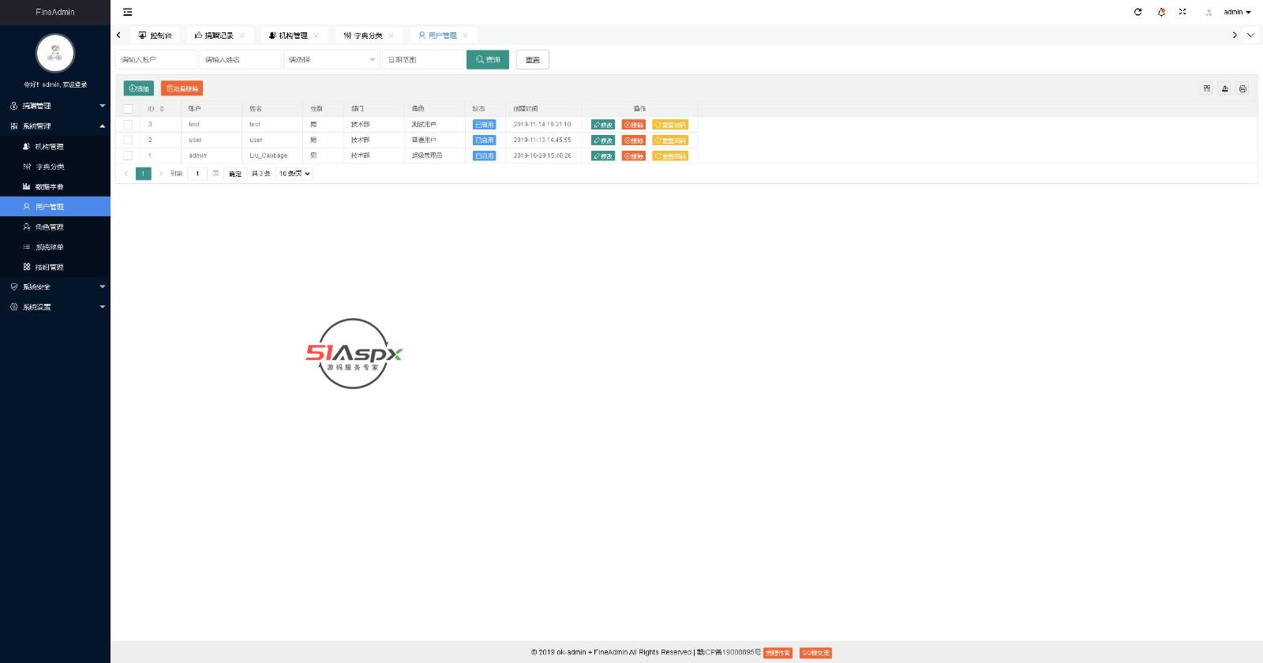Click the QQ群交流 footer button

pyautogui.click(x=815, y=654)
